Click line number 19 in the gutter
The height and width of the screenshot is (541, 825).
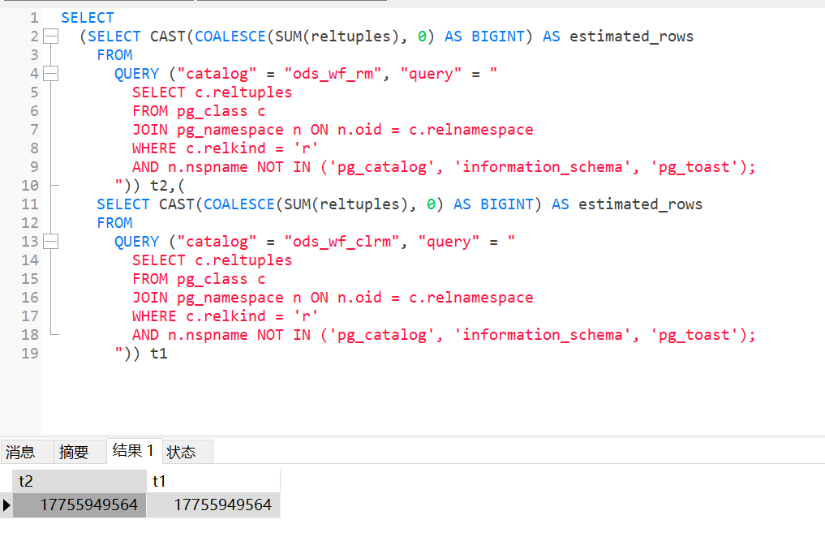point(30,354)
